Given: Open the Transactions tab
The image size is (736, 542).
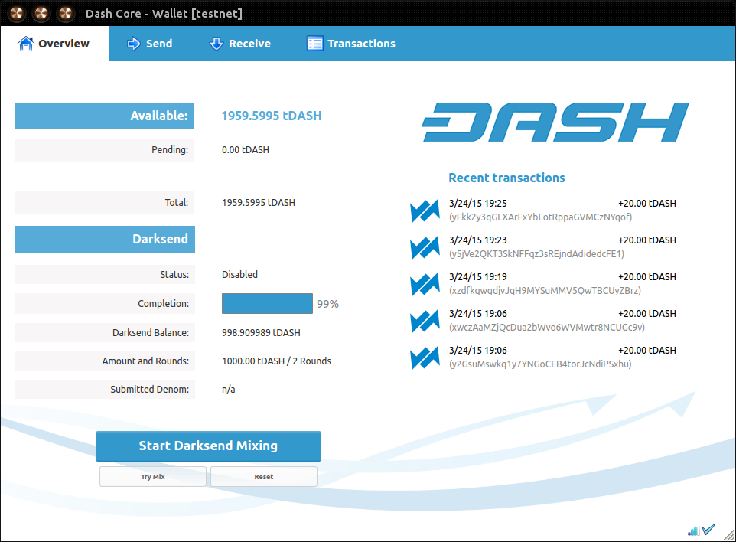Looking at the screenshot, I should pos(351,44).
